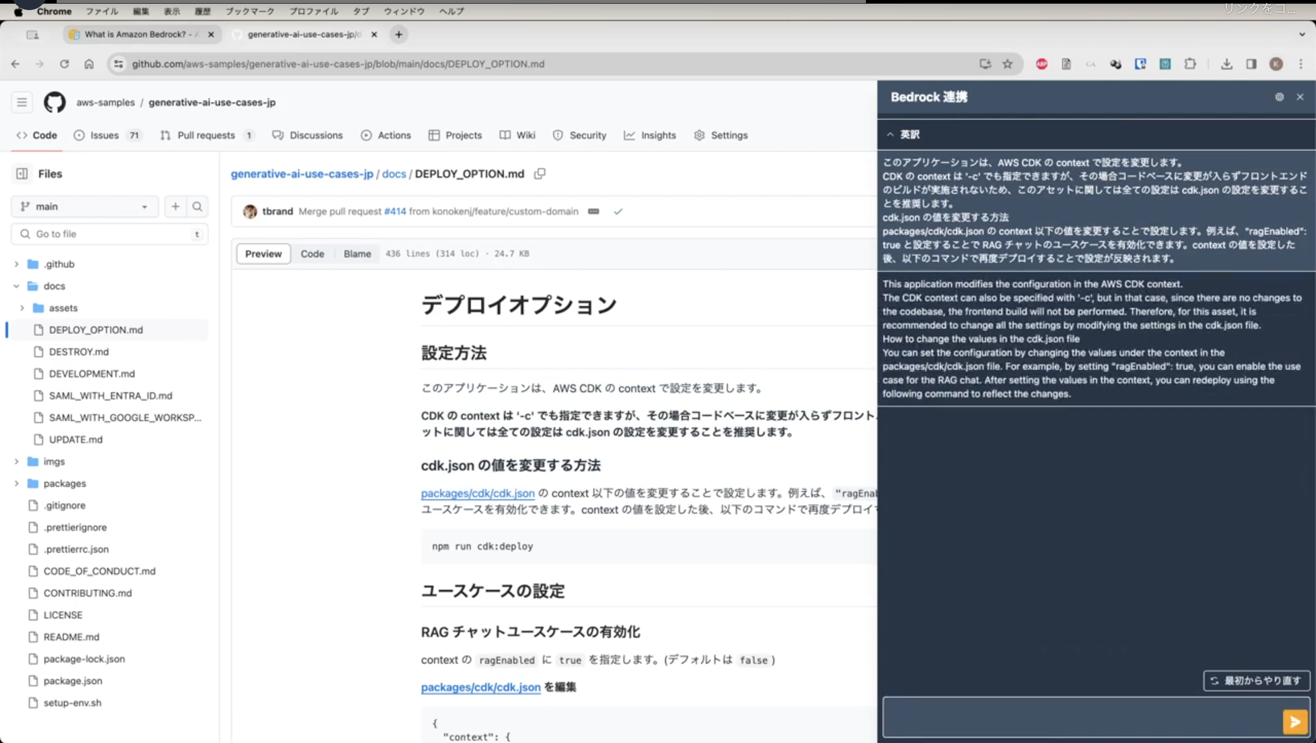1316x743 pixels.
Task: Open repository search via the magnifier icon
Action: pyautogui.click(x=197, y=207)
